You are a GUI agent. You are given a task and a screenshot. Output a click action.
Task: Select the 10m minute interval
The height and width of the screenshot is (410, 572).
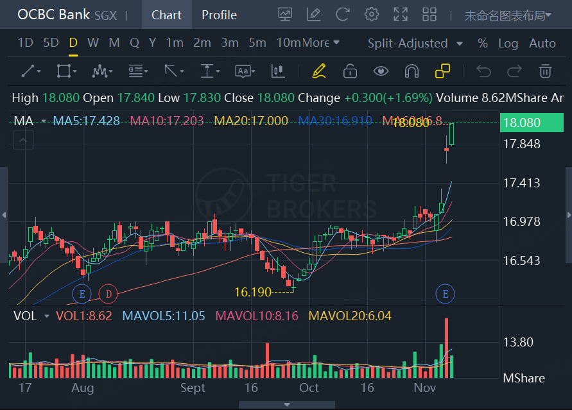(x=288, y=42)
